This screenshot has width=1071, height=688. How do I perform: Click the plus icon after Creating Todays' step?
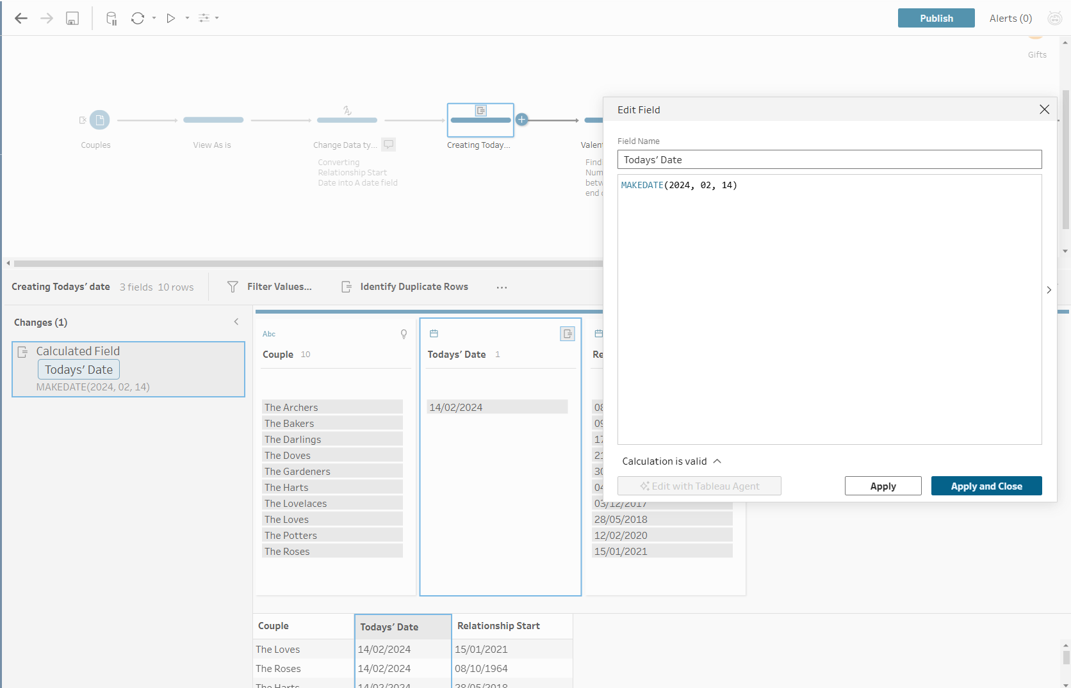pos(522,120)
